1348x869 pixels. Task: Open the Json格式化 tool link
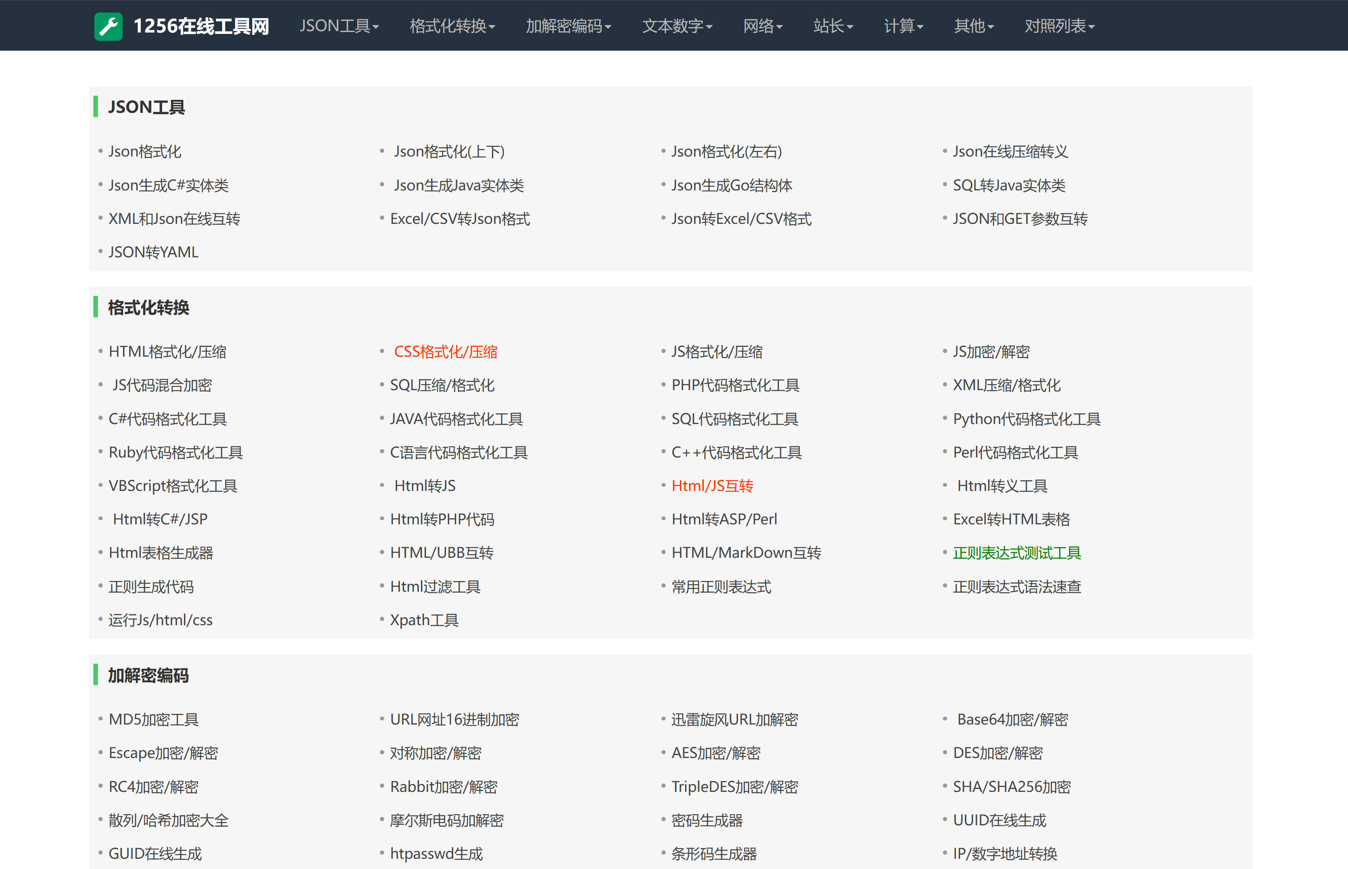(145, 151)
